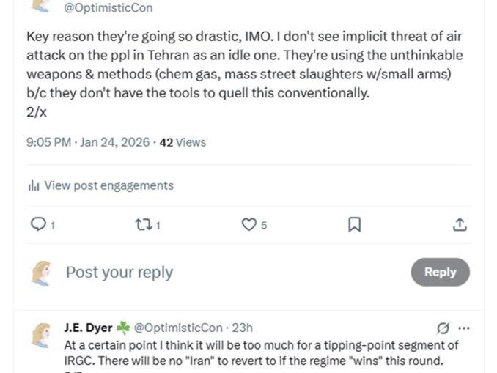Click J.E. Dyer's avatar on the reply post
The height and width of the screenshot is (373, 497).
tap(41, 335)
